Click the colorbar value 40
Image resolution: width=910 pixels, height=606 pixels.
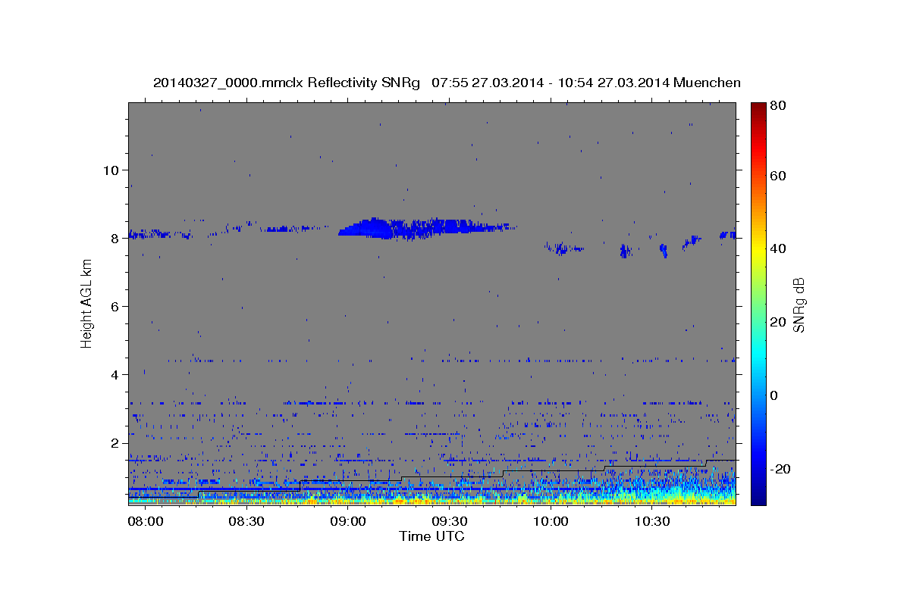pyautogui.click(x=780, y=248)
